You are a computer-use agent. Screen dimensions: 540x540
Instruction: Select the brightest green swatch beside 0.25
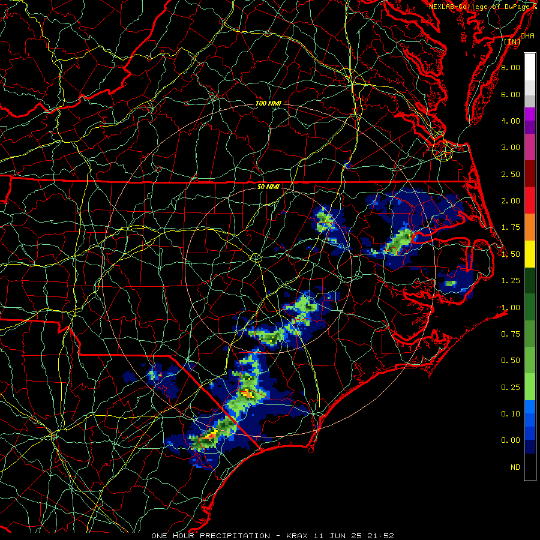(x=530, y=387)
